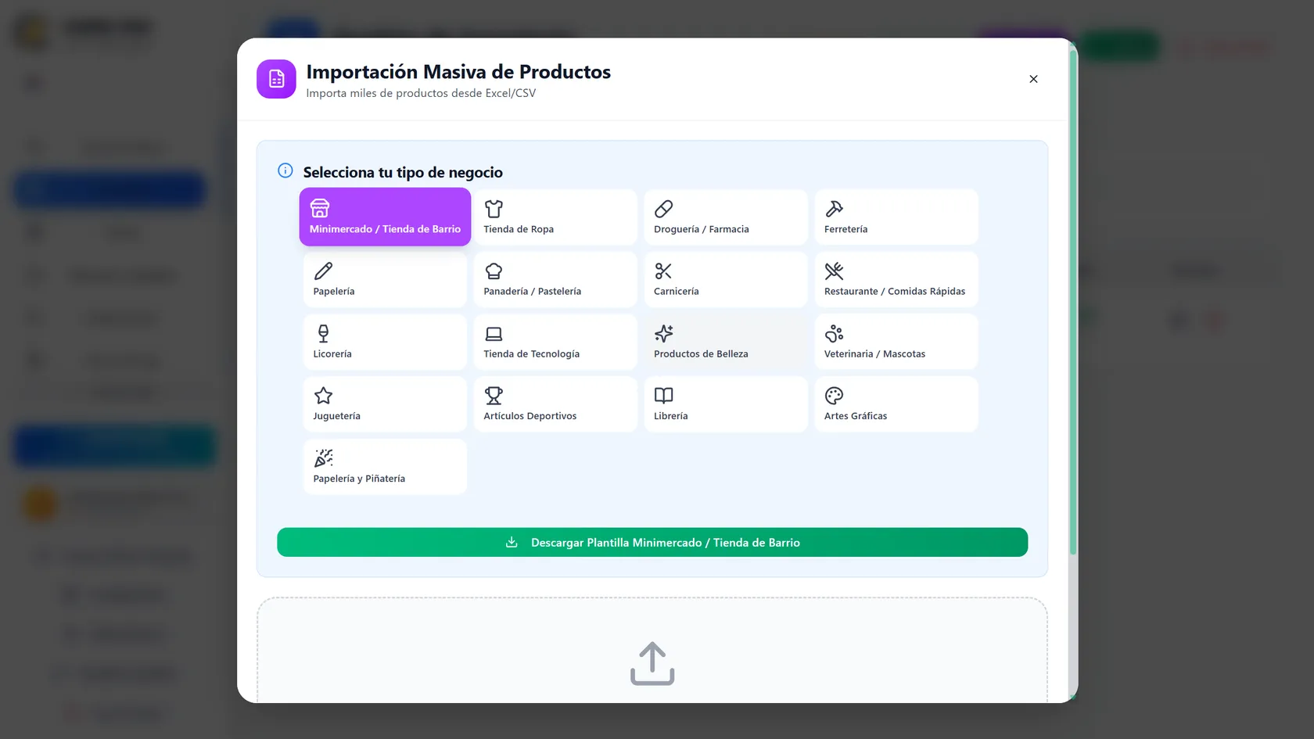1314x739 pixels.
Task: Click the shirt icon for Tienda de Ropa
Action: point(494,209)
